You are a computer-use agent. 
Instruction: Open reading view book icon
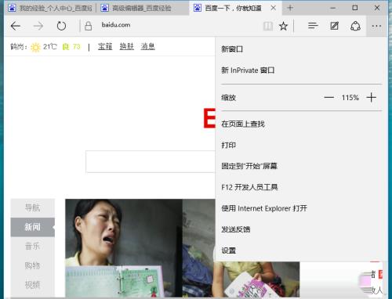[268, 26]
